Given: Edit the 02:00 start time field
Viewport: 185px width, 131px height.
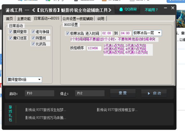Looking at the screenshot, I should coord(107,33).
